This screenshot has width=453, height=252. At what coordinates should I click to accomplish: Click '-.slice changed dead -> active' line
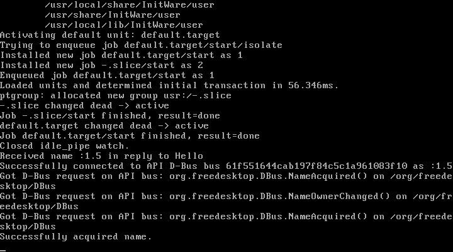click(84, 106)
